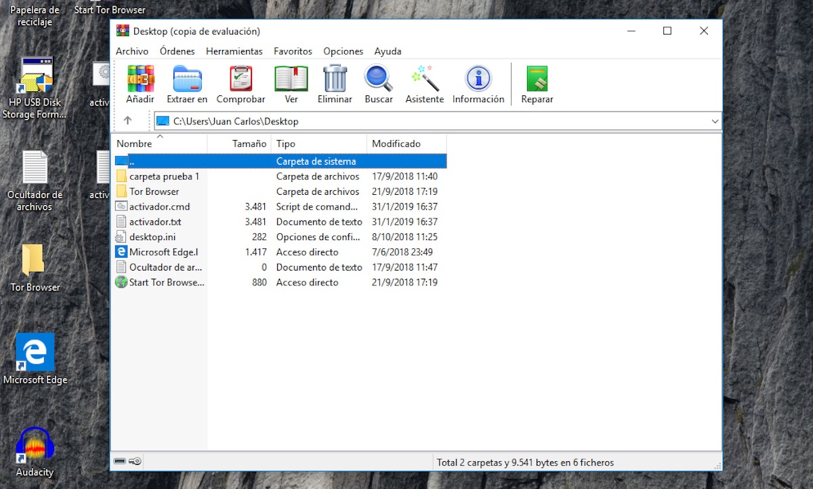Click the Añadir toolbar icon
This screenshot has width=813, height=489.
(x=140, y=85)
